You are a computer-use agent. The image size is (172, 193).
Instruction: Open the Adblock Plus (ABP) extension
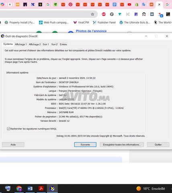[x=104, y=14]
